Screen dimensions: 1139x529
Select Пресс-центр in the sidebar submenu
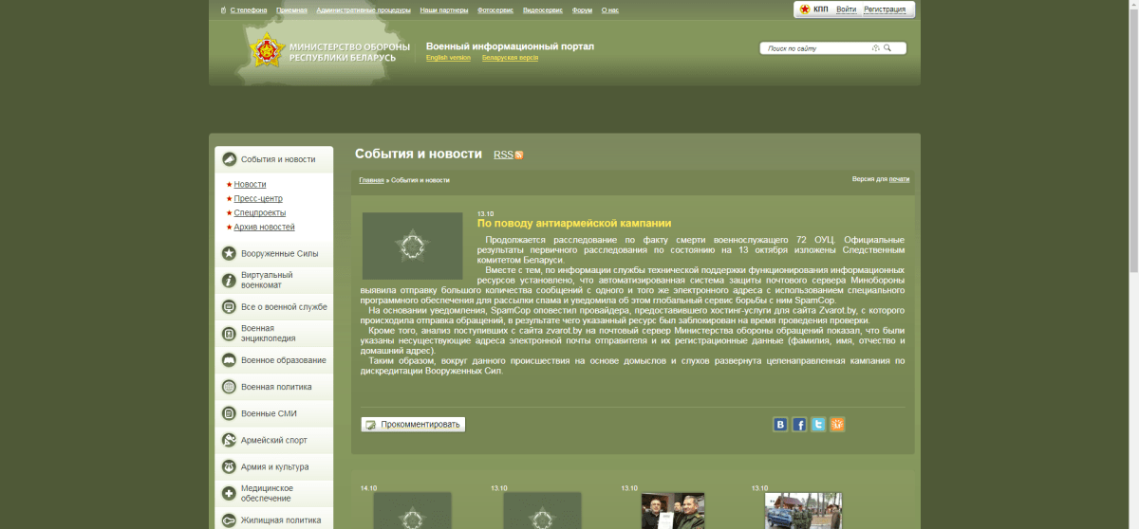pyautogui.click(x=258, y=199)
